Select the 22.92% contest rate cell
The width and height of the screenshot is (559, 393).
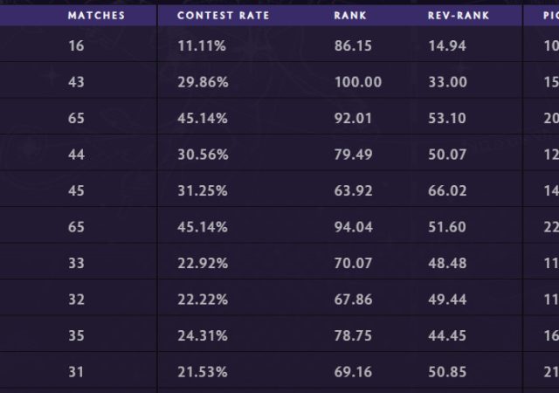click(203, 263)
